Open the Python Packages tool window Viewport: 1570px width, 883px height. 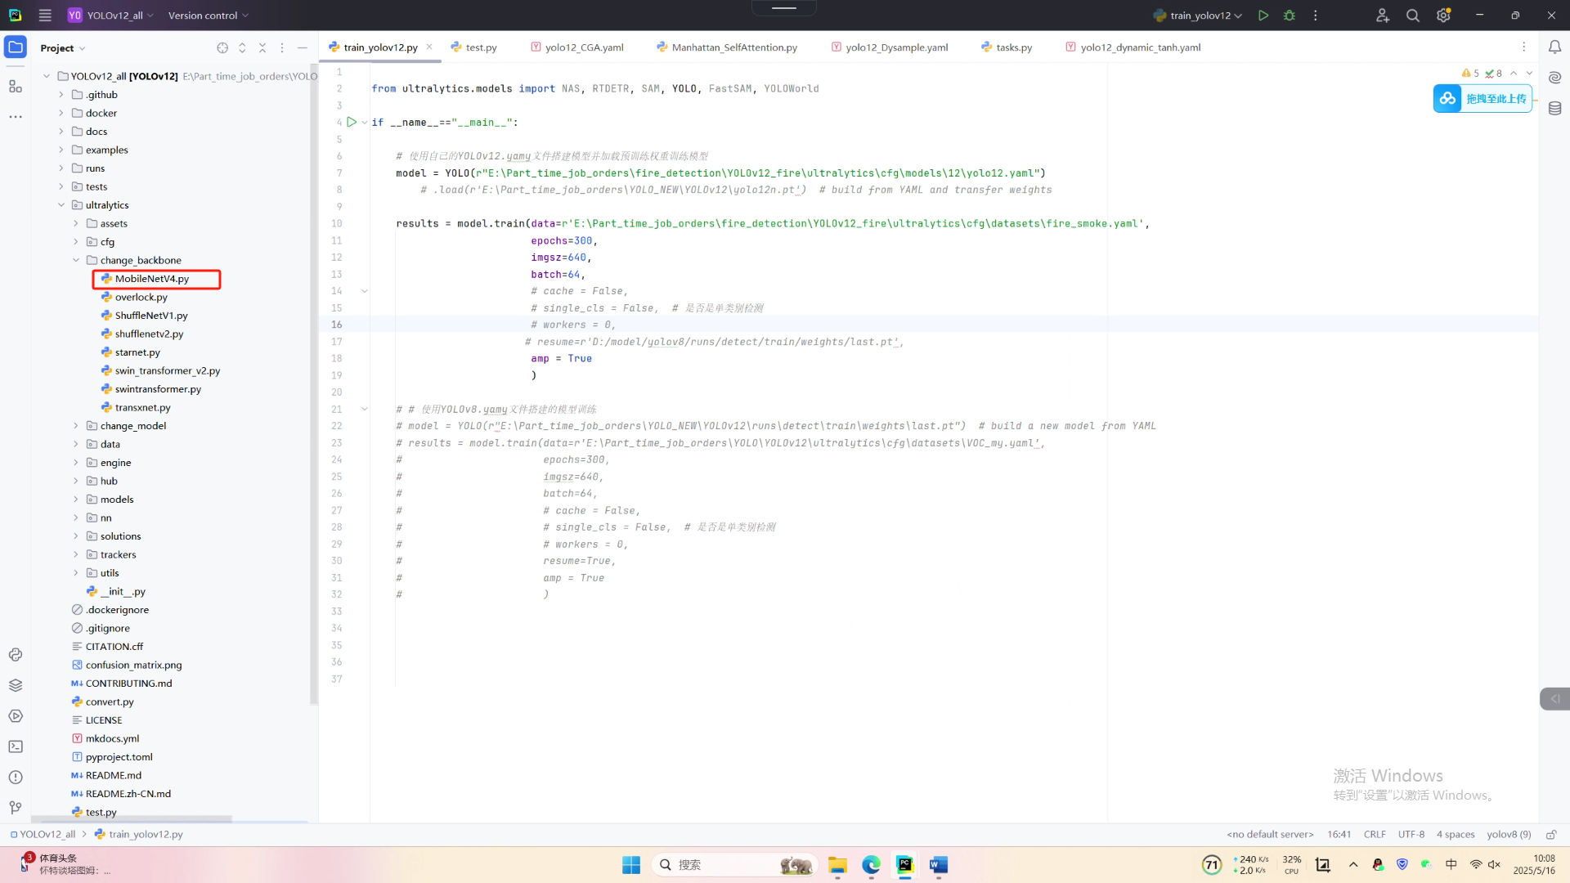click(x=16, y=685)
